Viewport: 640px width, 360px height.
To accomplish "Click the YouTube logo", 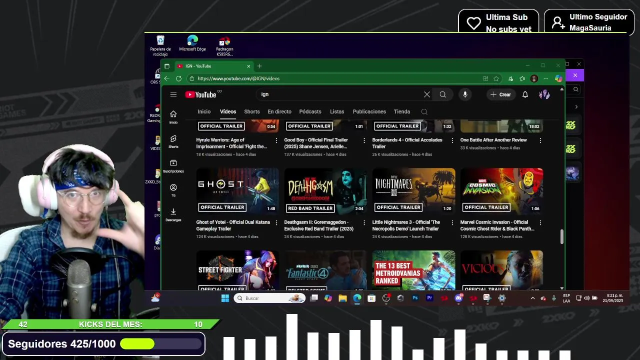I will (200, 94).
